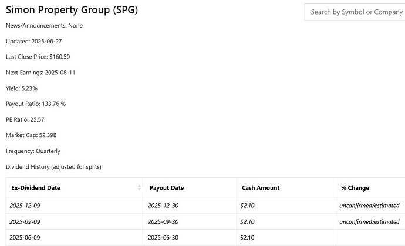
Task: Click Dividend History (adjusted for splits) label
Action: (53, 166)
